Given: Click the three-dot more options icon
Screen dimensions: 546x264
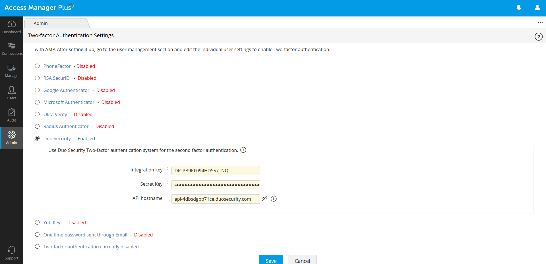Looking at the screenshot, I should click(x=540, y=23).
